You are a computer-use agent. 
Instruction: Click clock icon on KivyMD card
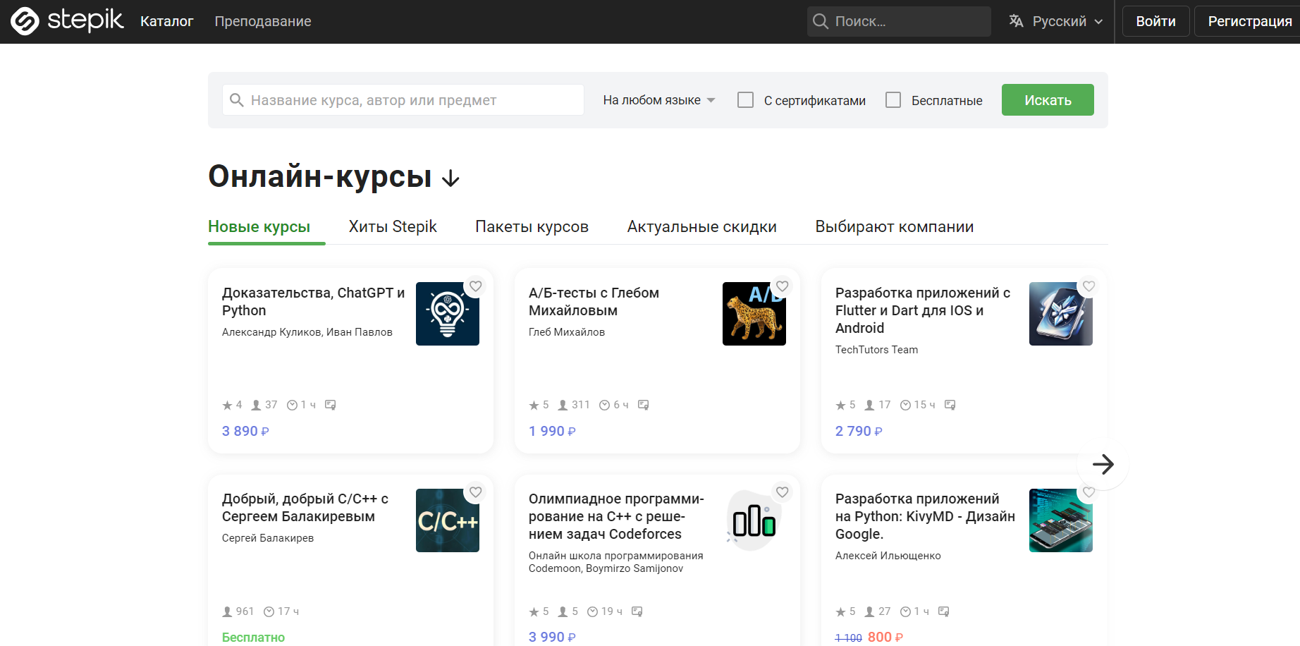point(905,611)
